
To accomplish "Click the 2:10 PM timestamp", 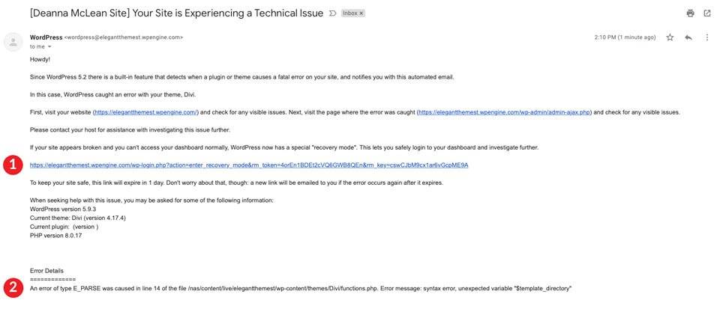I will [625, 37].
